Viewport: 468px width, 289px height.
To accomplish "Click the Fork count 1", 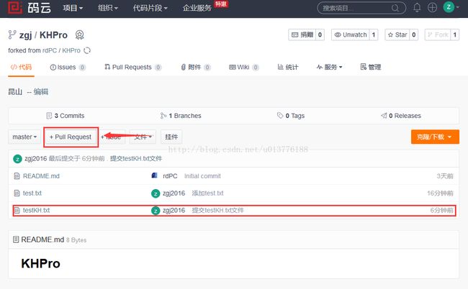I will [454, 35].
